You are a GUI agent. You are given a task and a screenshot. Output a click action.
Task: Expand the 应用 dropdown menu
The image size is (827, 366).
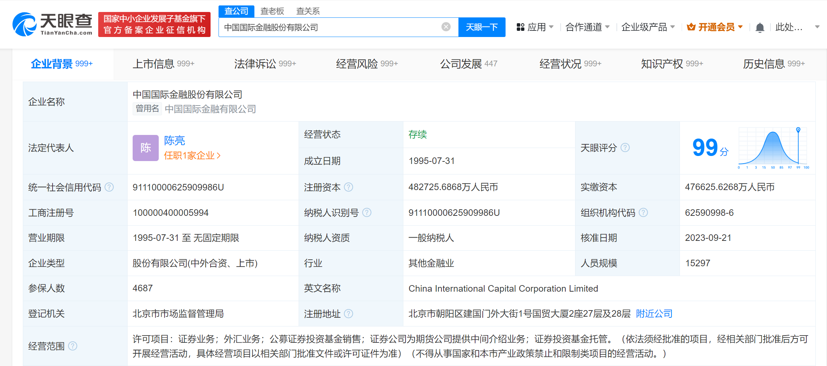tap(535, 27)
